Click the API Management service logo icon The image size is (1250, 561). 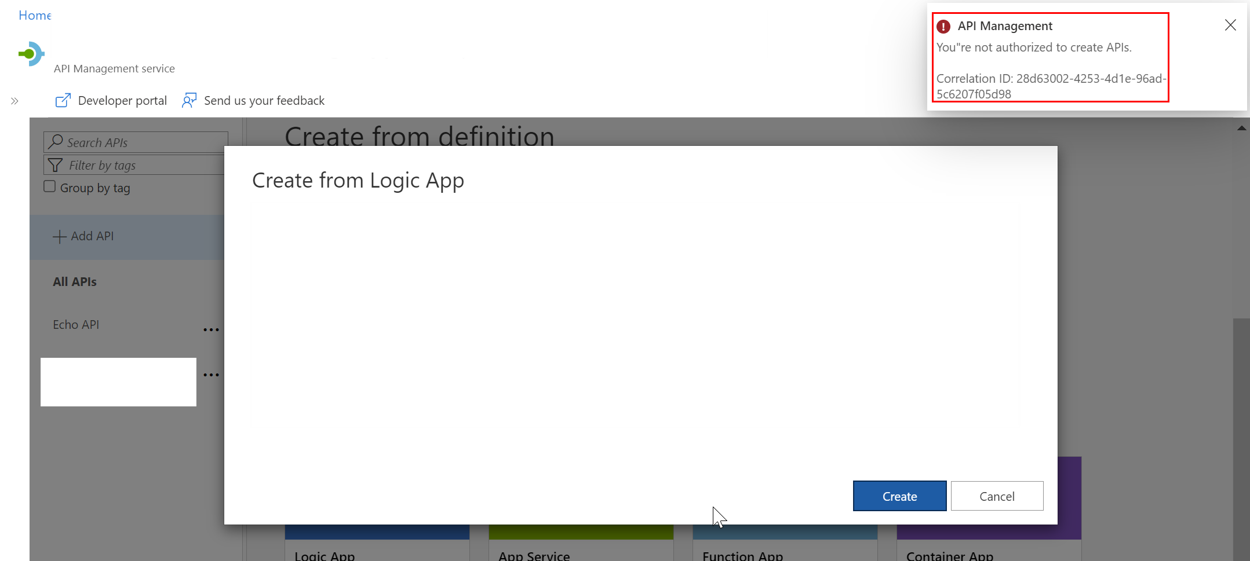(31, 54)
